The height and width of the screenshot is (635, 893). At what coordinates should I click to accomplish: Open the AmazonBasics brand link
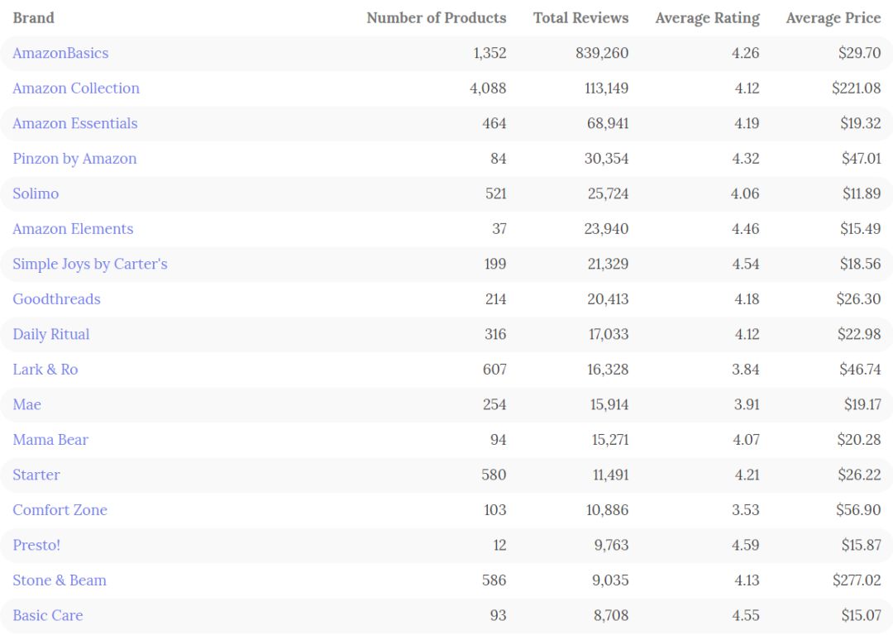tap(60, 53)
